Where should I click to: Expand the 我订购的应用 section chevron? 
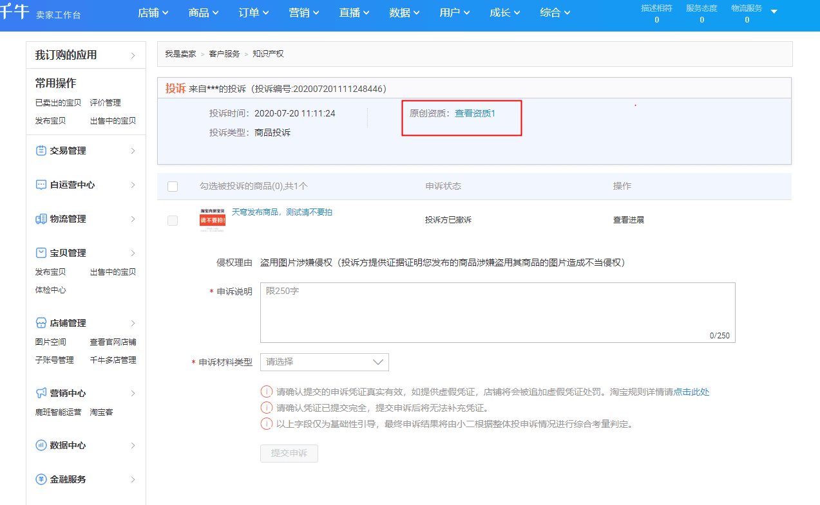(x=134, y=55)
